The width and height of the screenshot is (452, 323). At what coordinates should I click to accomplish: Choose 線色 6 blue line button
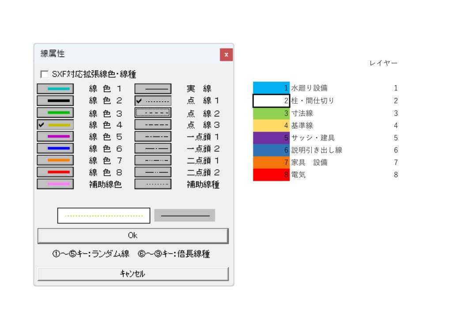(x=55, y=148)
